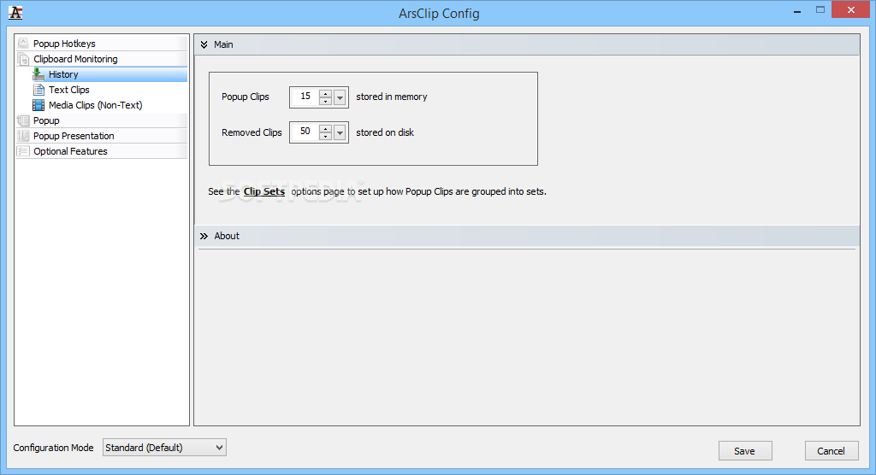Open the Popup Presentation page
876x475 pixels.
coord(103,136)
